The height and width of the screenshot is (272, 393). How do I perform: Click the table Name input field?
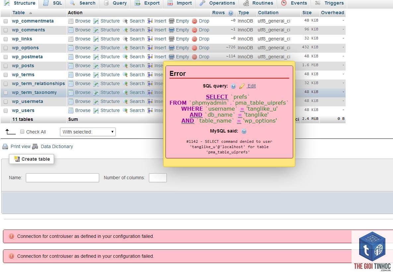(x=62, y=178)
